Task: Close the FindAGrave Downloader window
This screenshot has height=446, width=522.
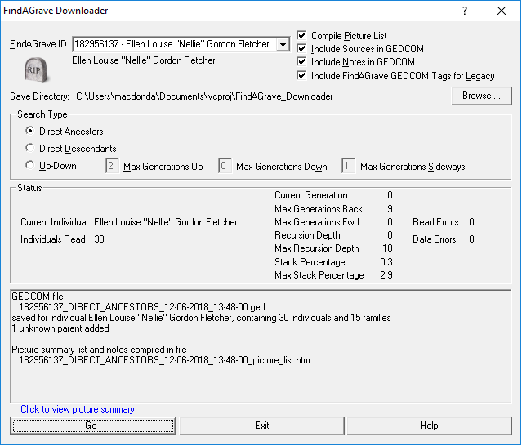Action: tap(502, 11)
